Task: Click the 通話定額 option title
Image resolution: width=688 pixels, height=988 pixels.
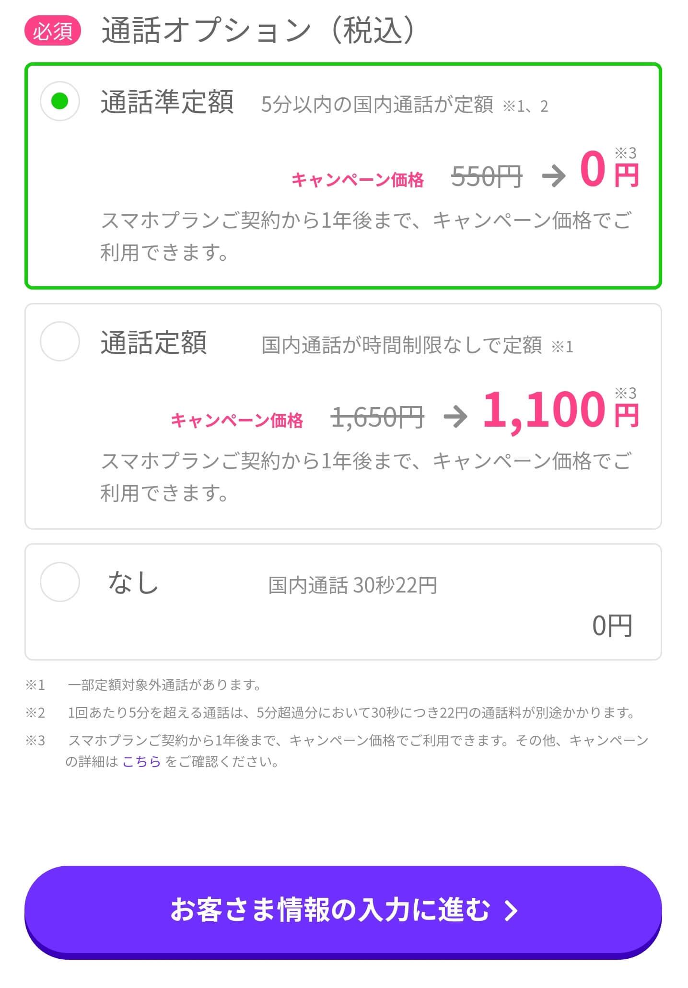Action: pyautogui.click(x=153, y=342)
